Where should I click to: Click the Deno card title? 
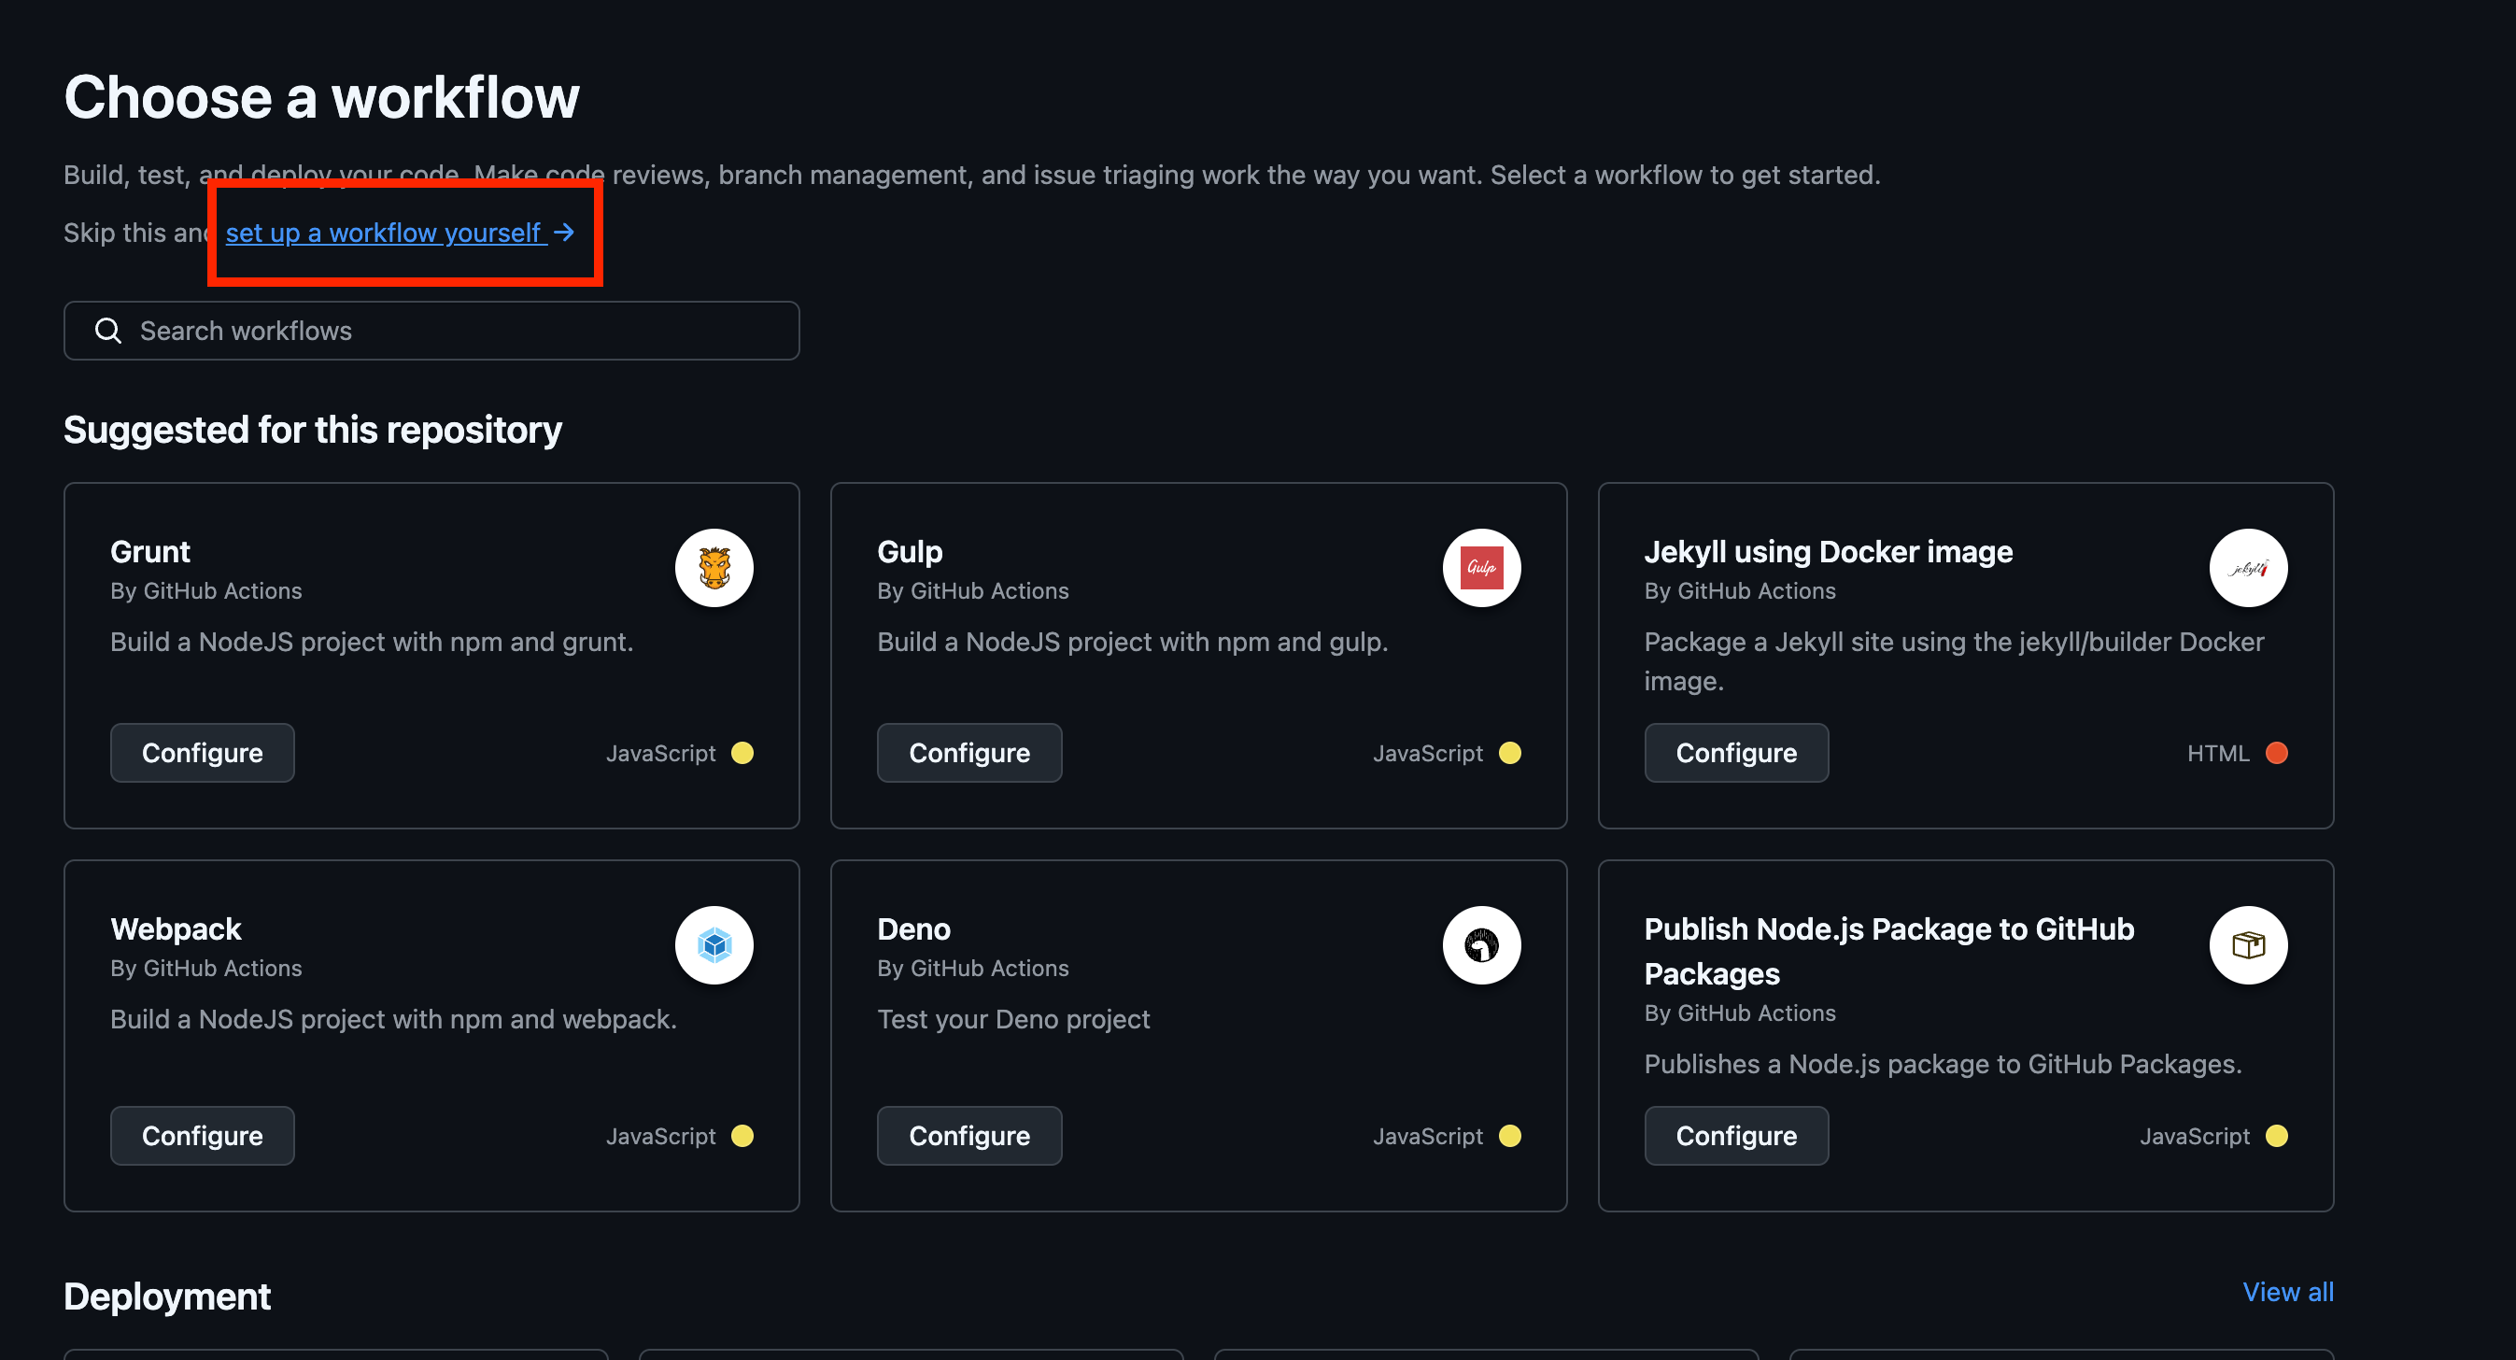pos(914,929)
